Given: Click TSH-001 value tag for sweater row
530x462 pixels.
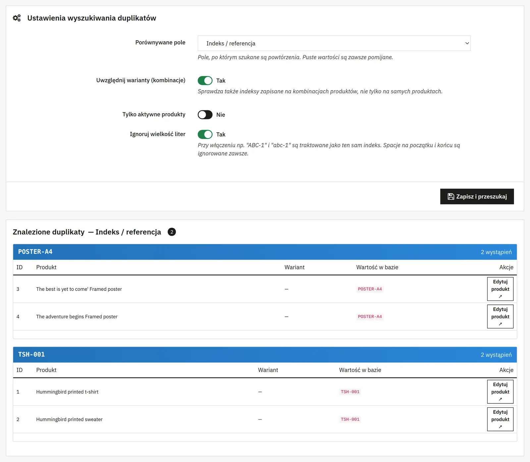Looking at the screenshot, I should coord(350,419).
